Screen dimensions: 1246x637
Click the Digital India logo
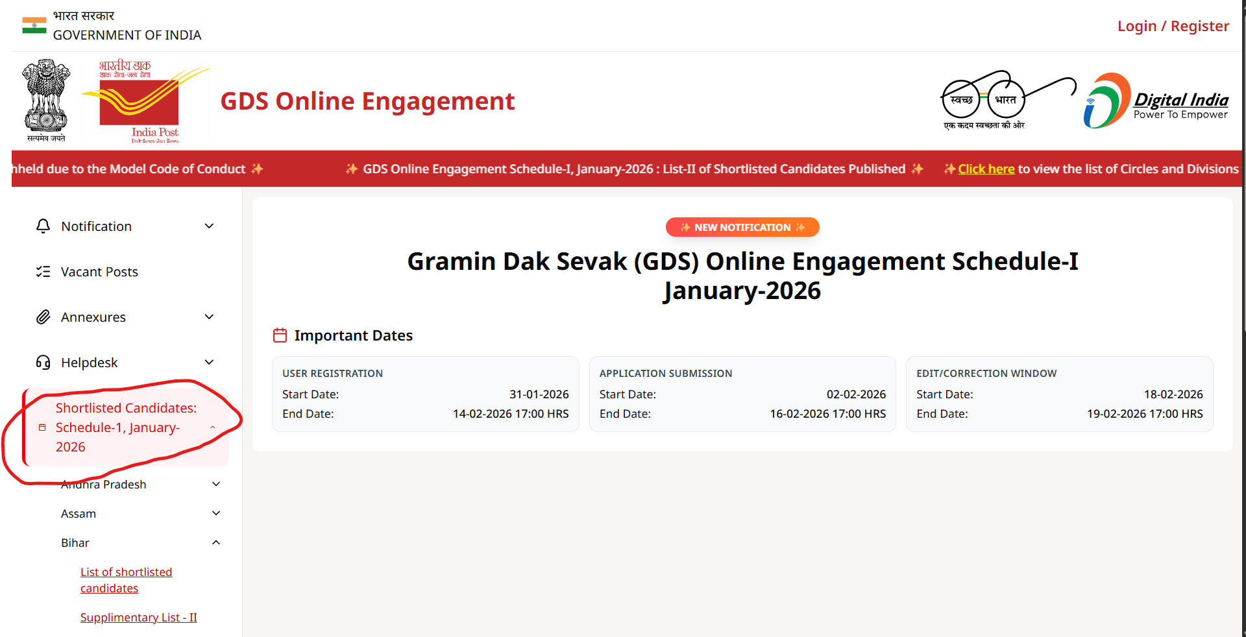tap(1156, 101)
